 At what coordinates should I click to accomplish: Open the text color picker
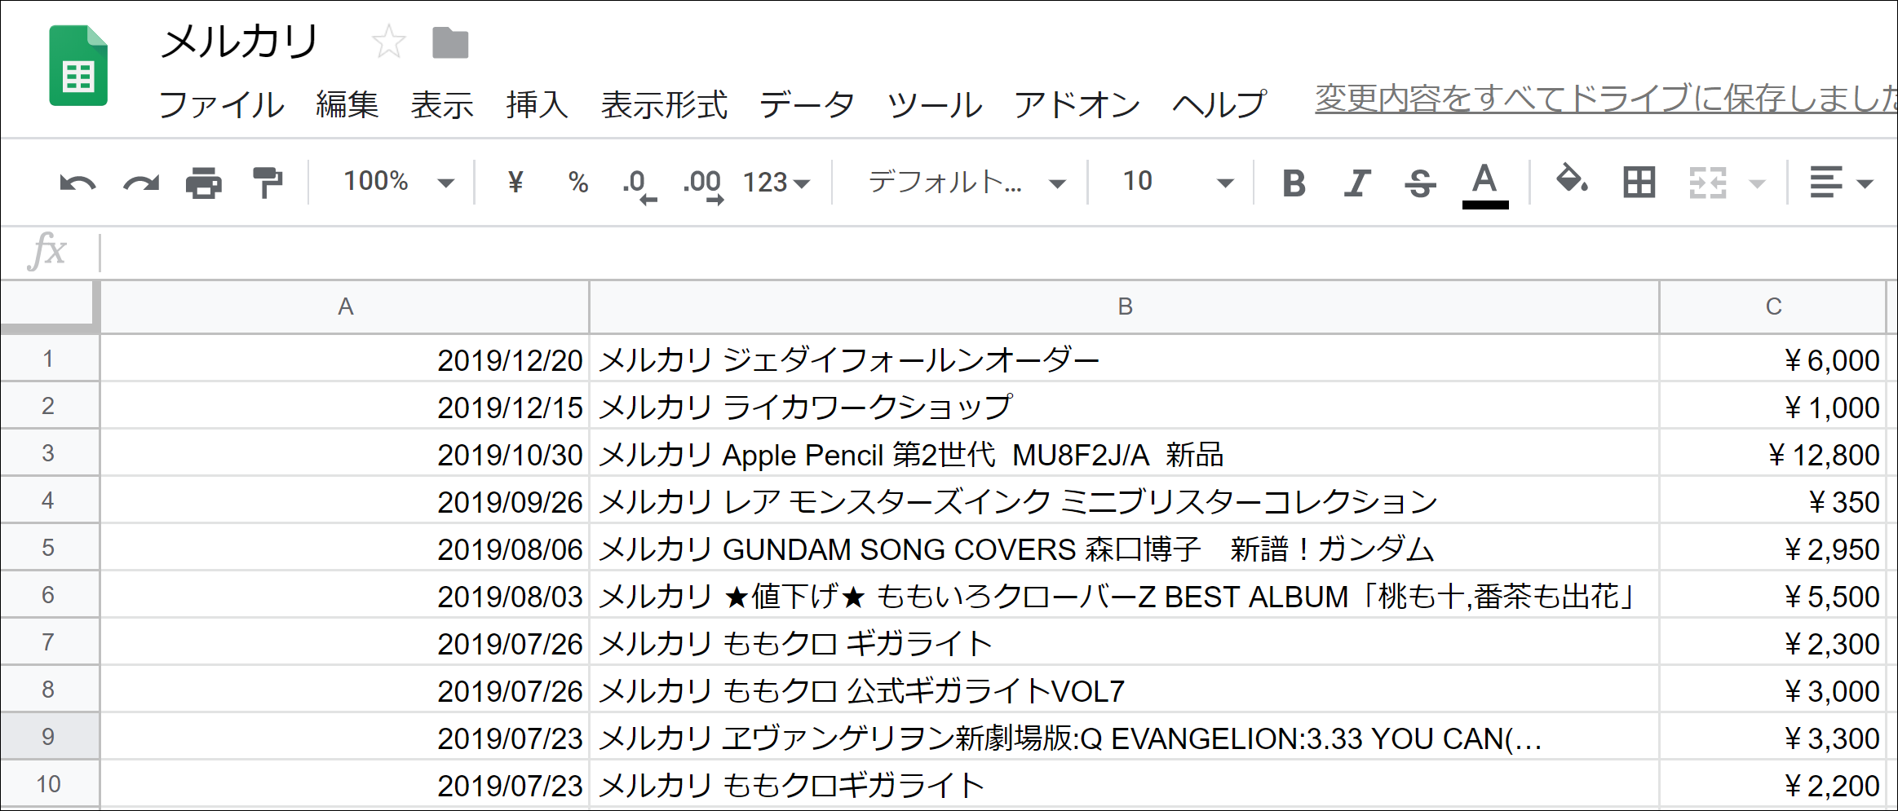click(1484, 185)
